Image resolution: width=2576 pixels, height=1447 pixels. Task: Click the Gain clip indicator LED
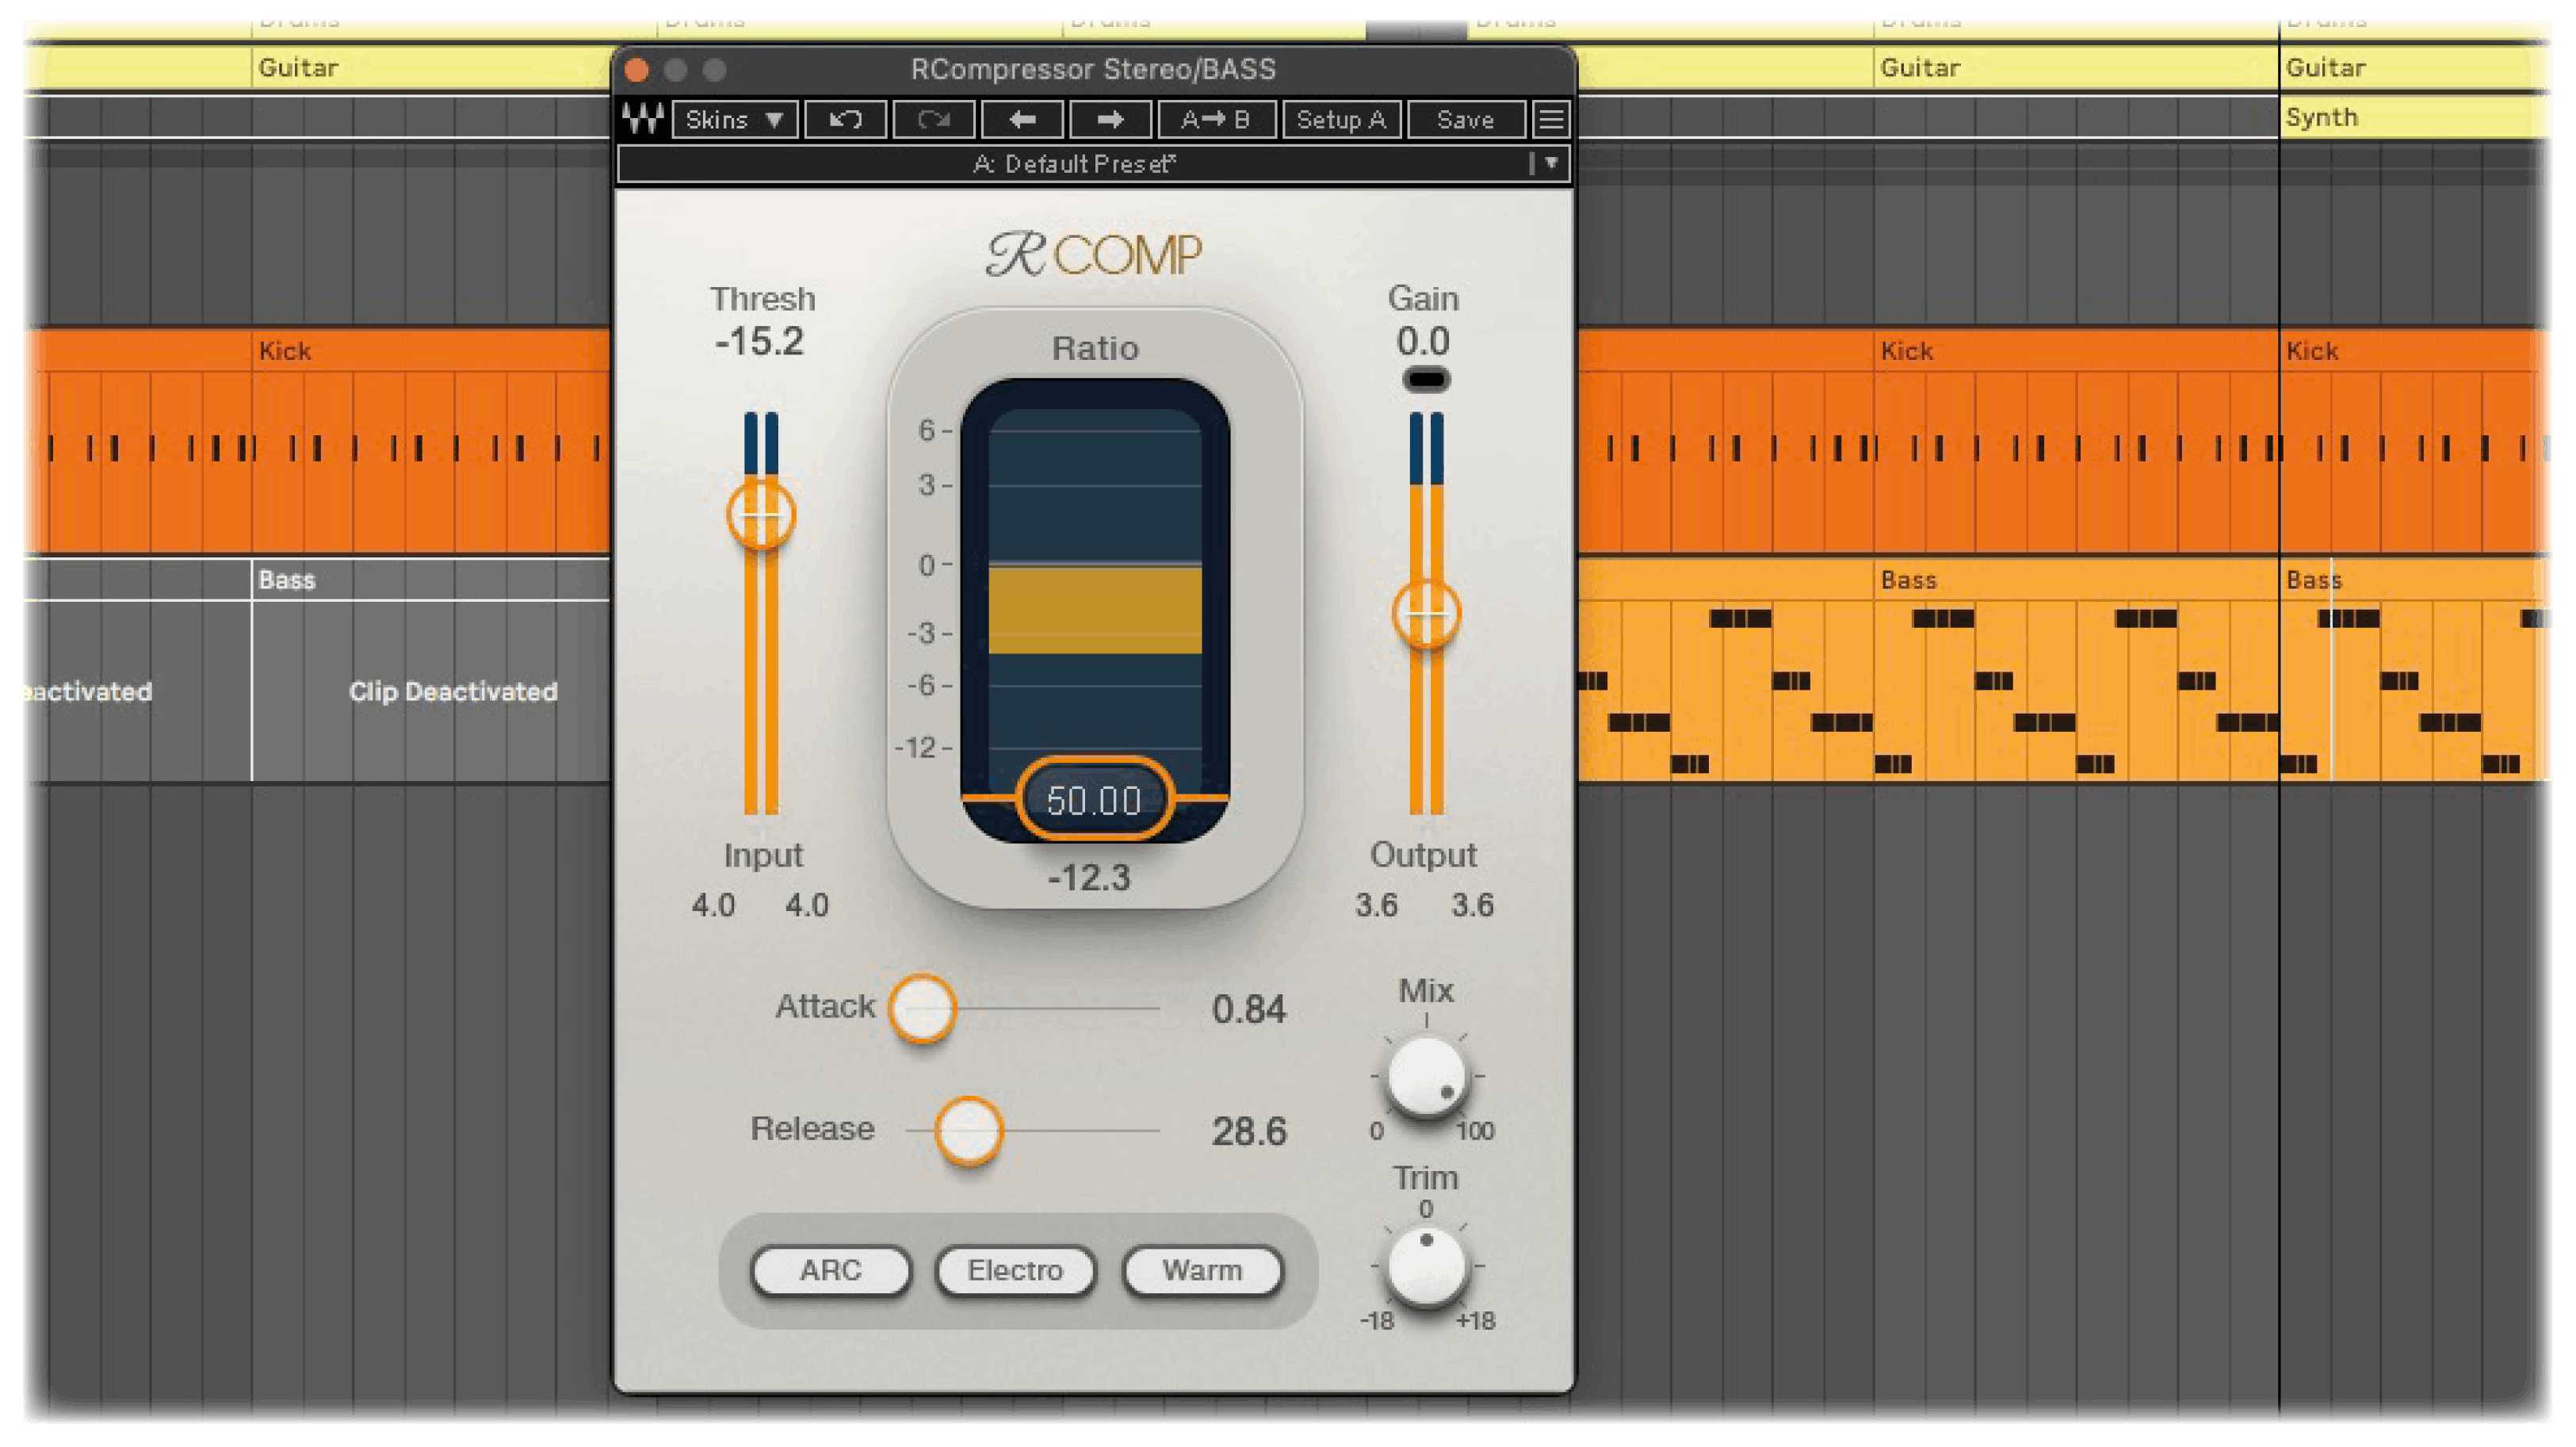(x=1425, y=379)
